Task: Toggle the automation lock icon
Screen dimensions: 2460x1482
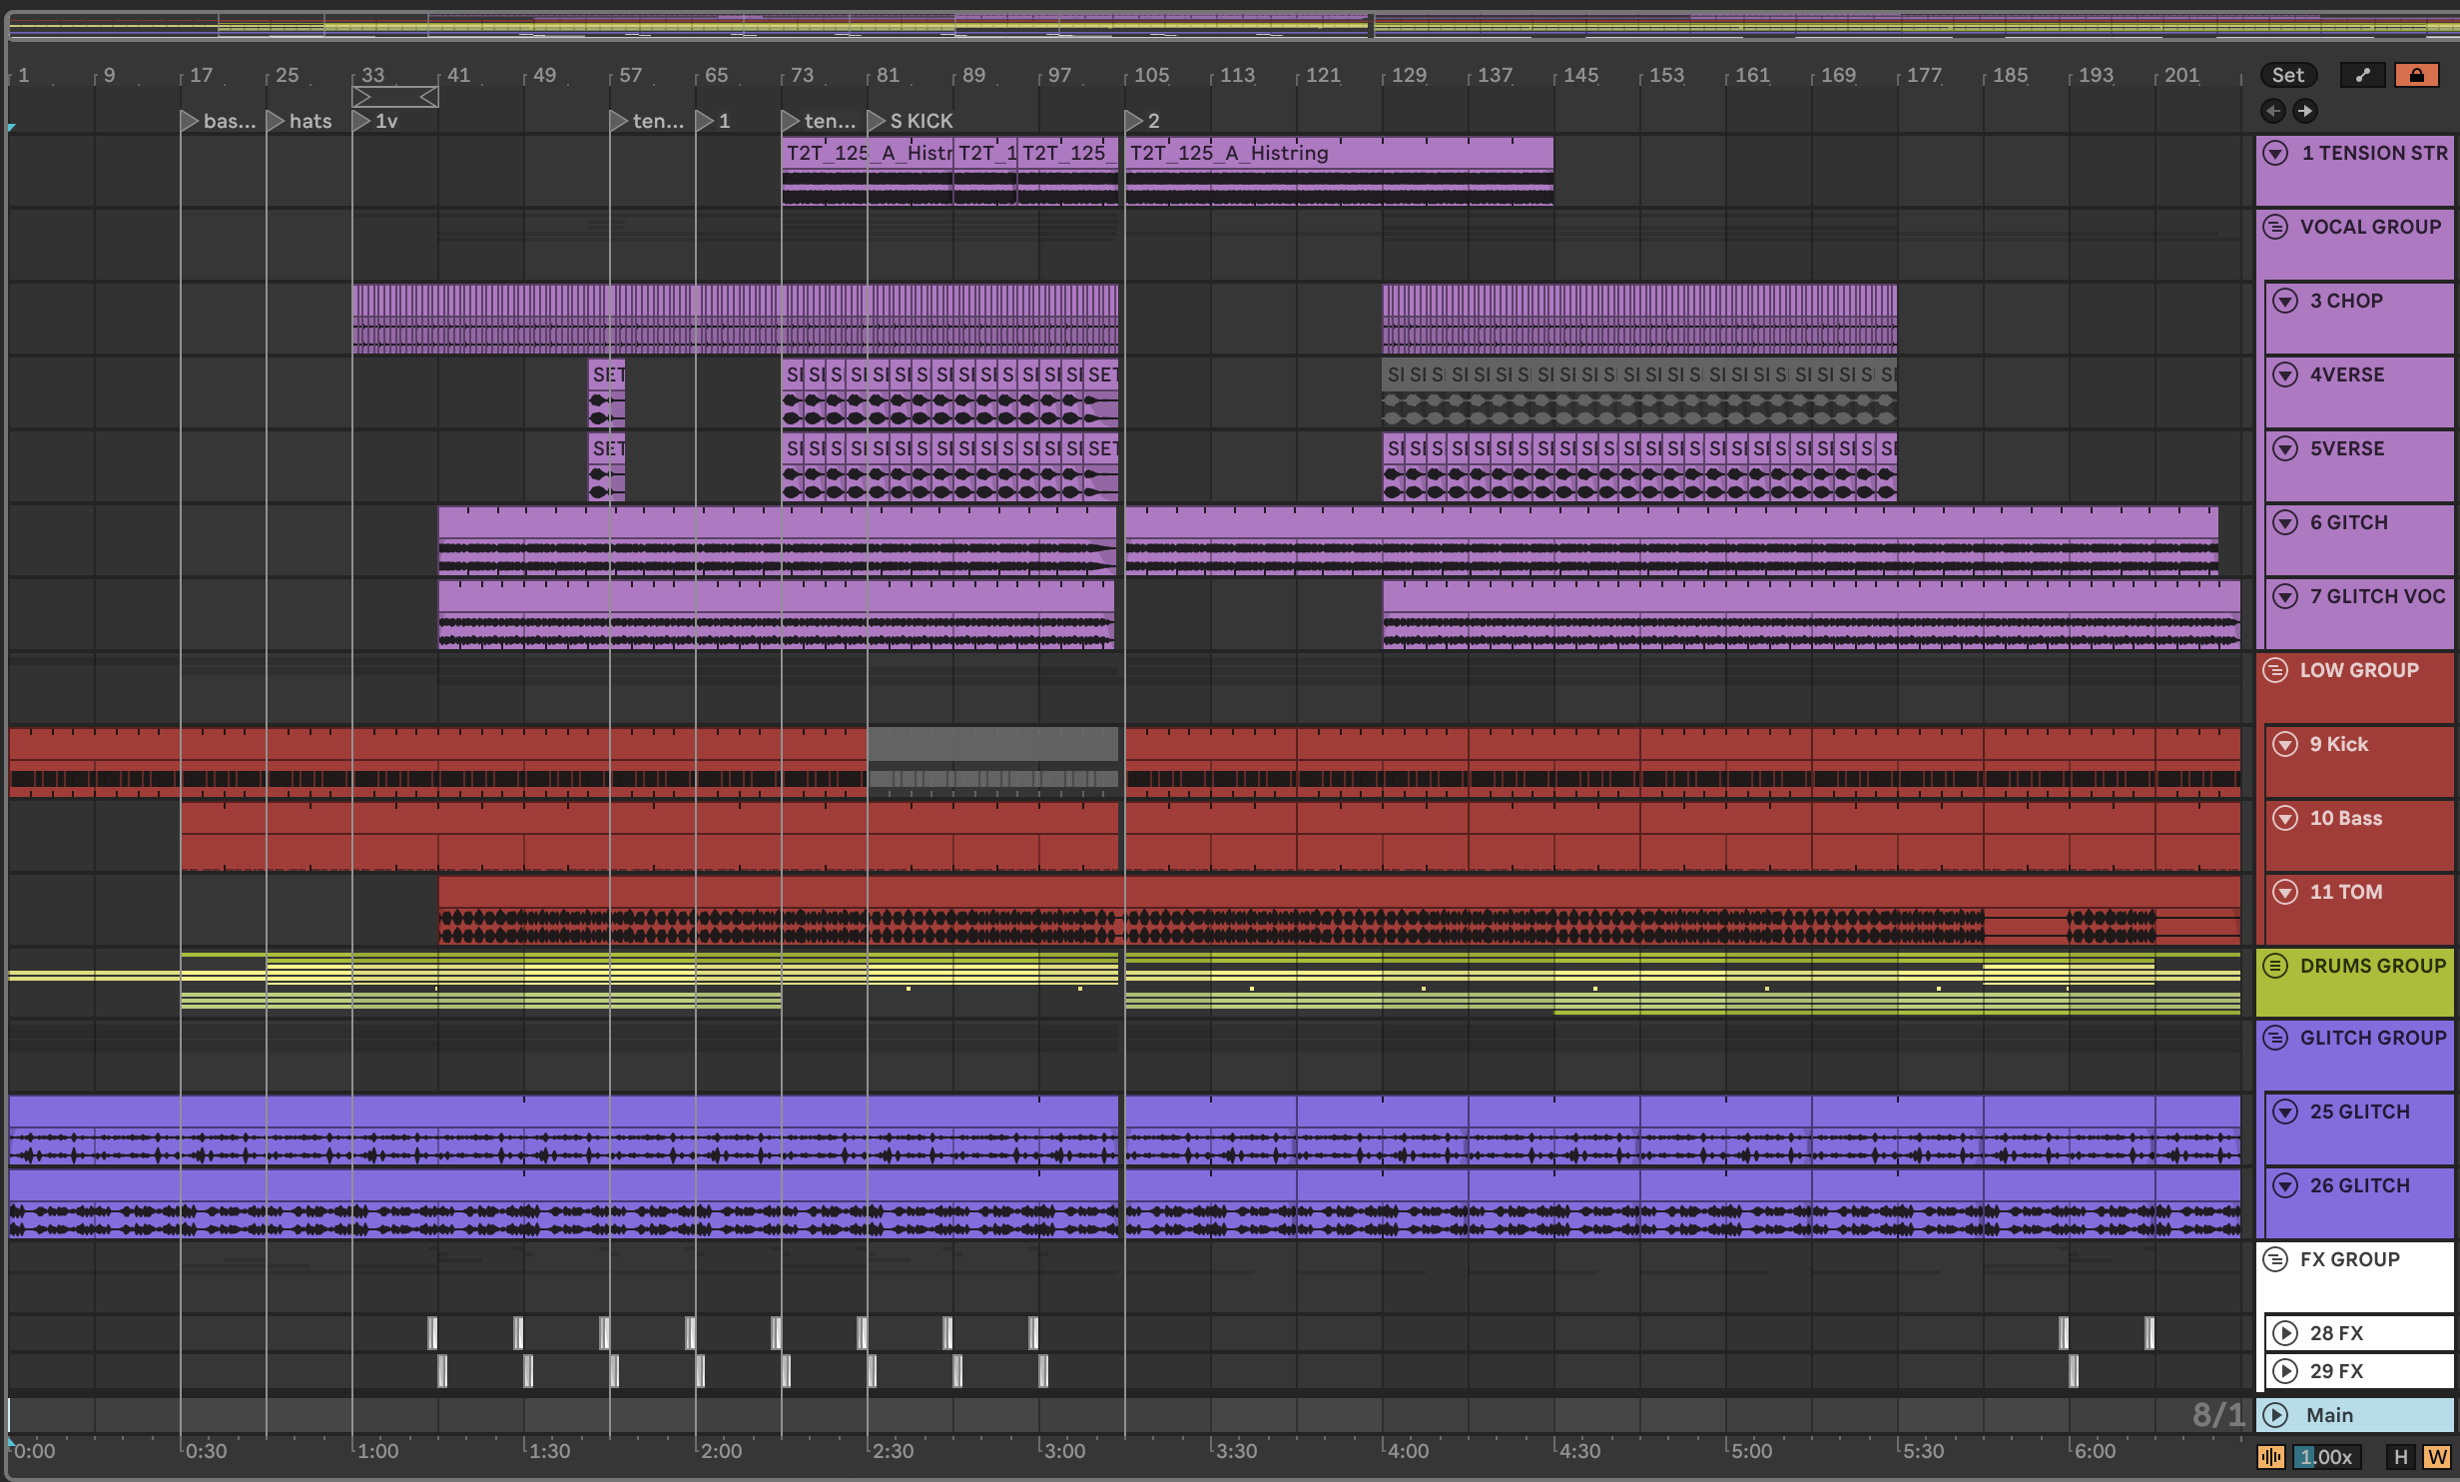Action: tap(2417, 75)
